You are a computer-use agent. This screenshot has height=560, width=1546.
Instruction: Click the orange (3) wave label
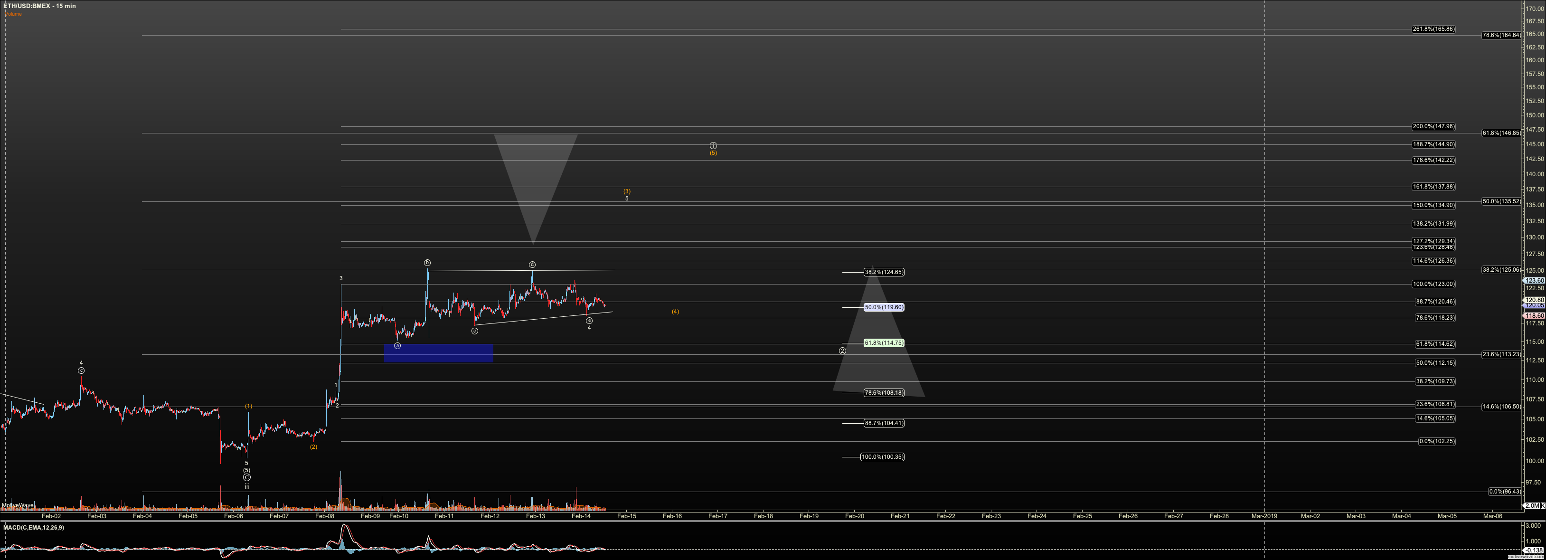click(627, 191)
